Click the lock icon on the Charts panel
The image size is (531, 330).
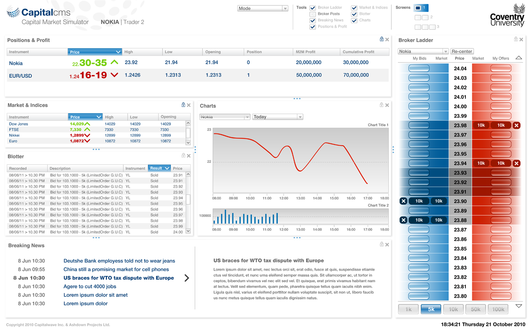click(x=381, y=105)
